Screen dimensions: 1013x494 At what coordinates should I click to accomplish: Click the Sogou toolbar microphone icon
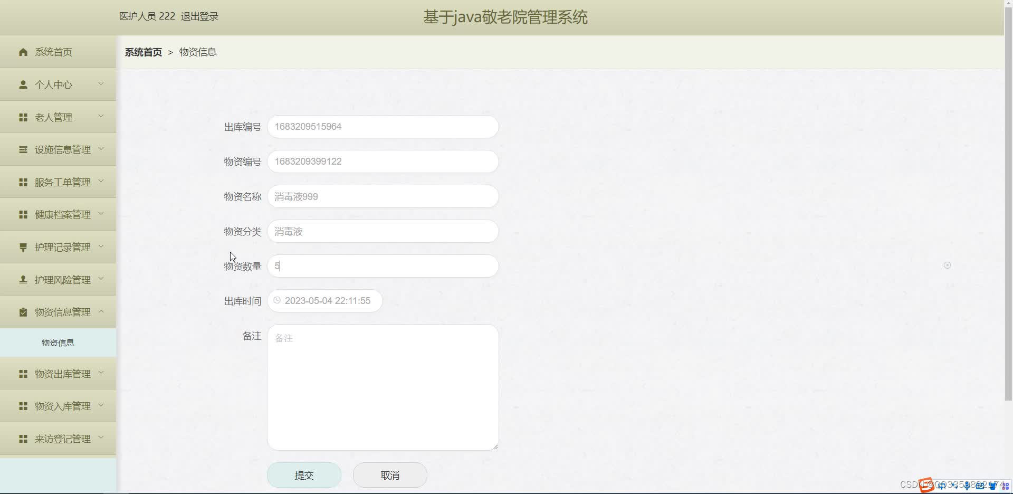click(967, 486)
